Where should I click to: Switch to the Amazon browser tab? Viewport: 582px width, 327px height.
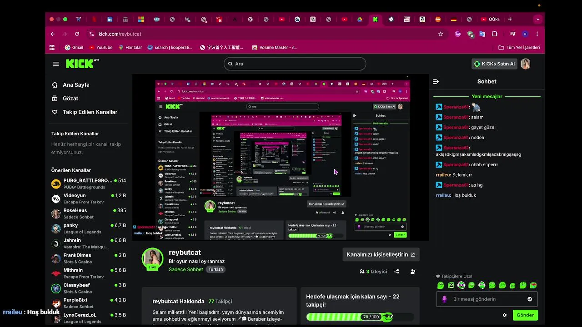pyautogui.click(x=422, y=20)
